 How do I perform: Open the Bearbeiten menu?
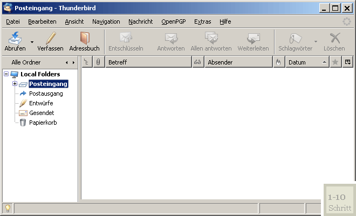(42, 21)
